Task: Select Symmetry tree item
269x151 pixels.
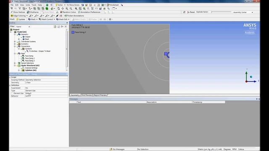Action: click(25, 44)
